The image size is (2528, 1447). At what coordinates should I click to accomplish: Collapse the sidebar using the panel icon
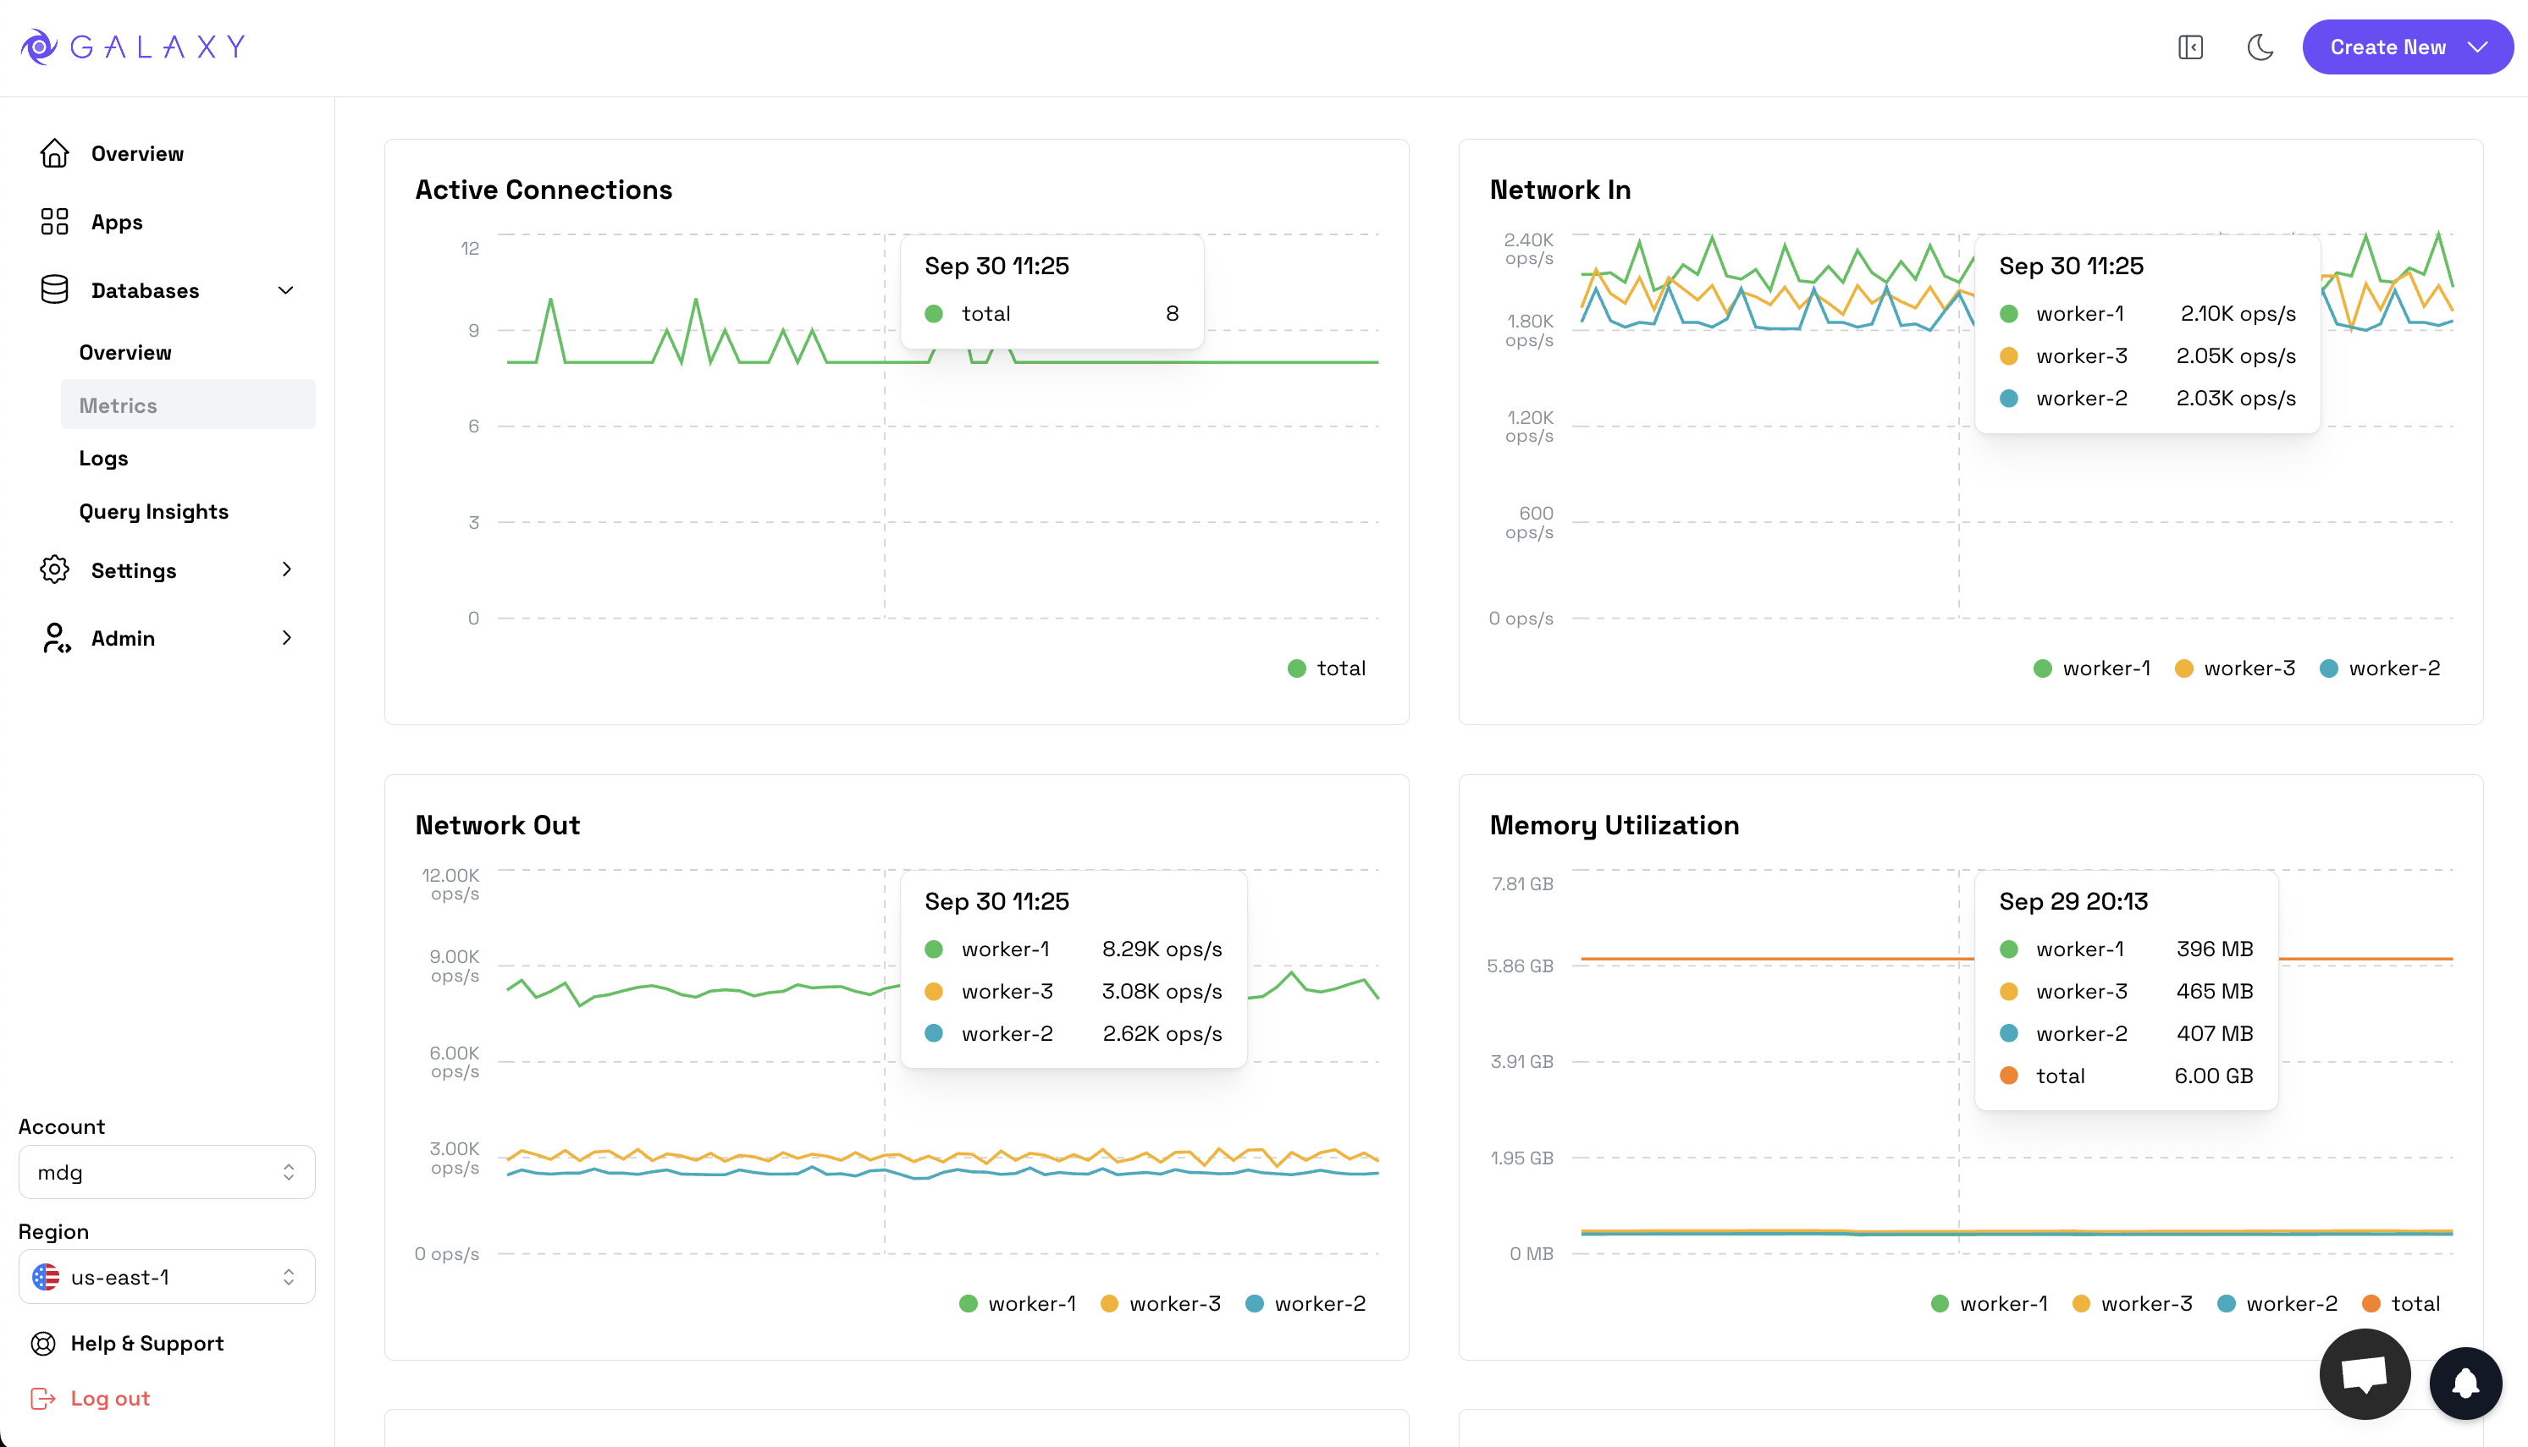tap(2190, 47)
